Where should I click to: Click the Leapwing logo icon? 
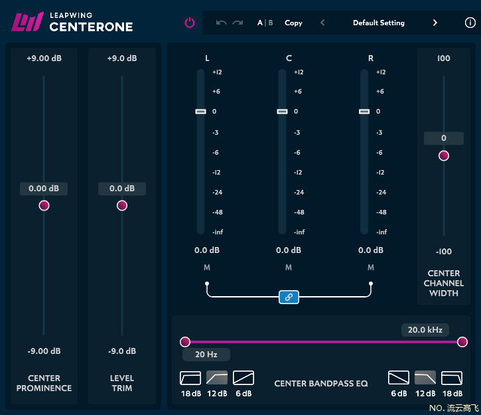28,22
